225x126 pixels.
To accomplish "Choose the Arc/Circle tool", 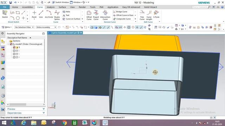I will pos(49,14).
